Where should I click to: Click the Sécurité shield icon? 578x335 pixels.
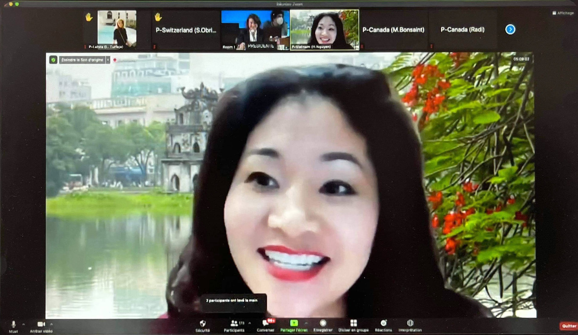(x=203, y=324)
